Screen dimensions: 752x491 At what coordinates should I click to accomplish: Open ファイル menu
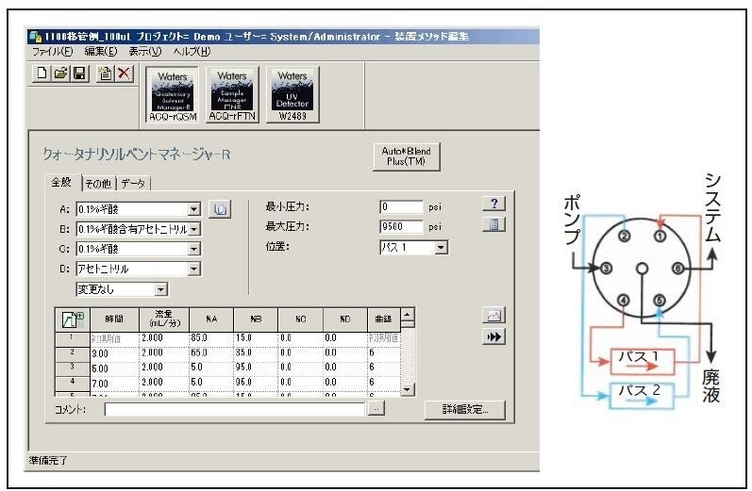52,51
